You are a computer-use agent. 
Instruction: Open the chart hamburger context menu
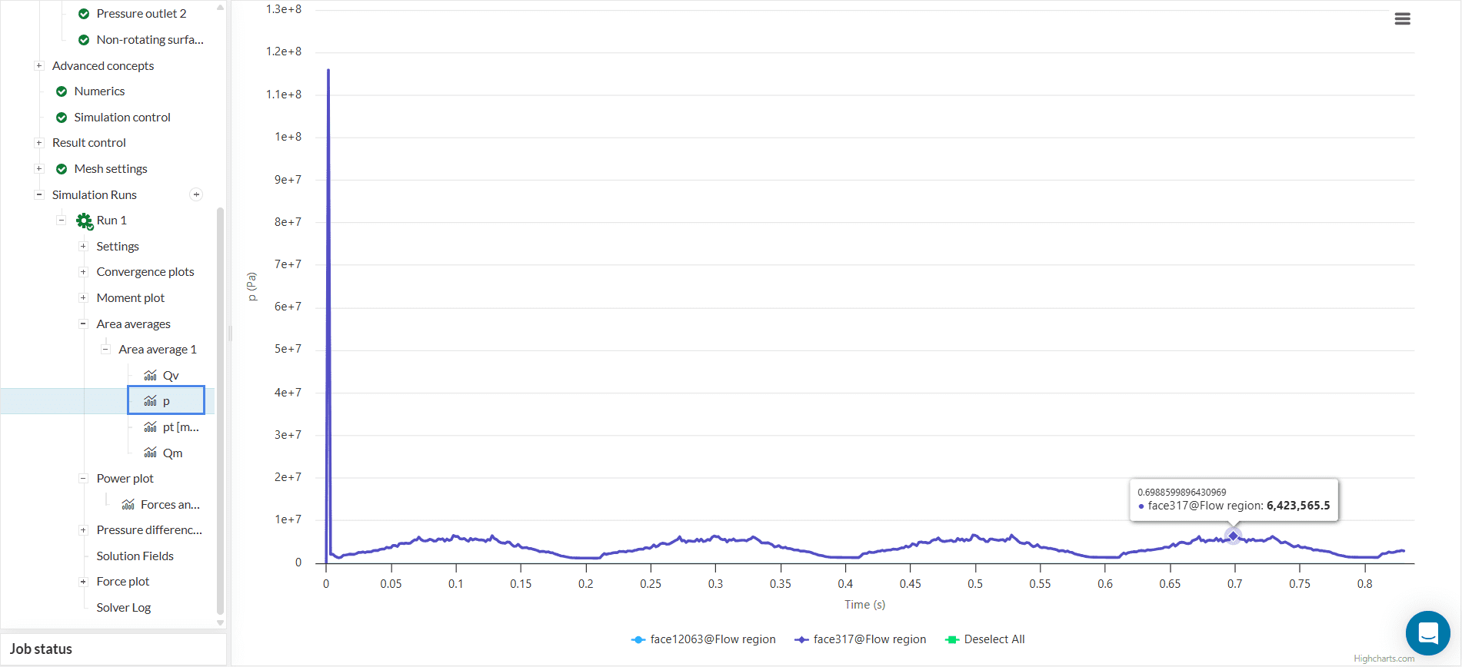point(1402,19)
